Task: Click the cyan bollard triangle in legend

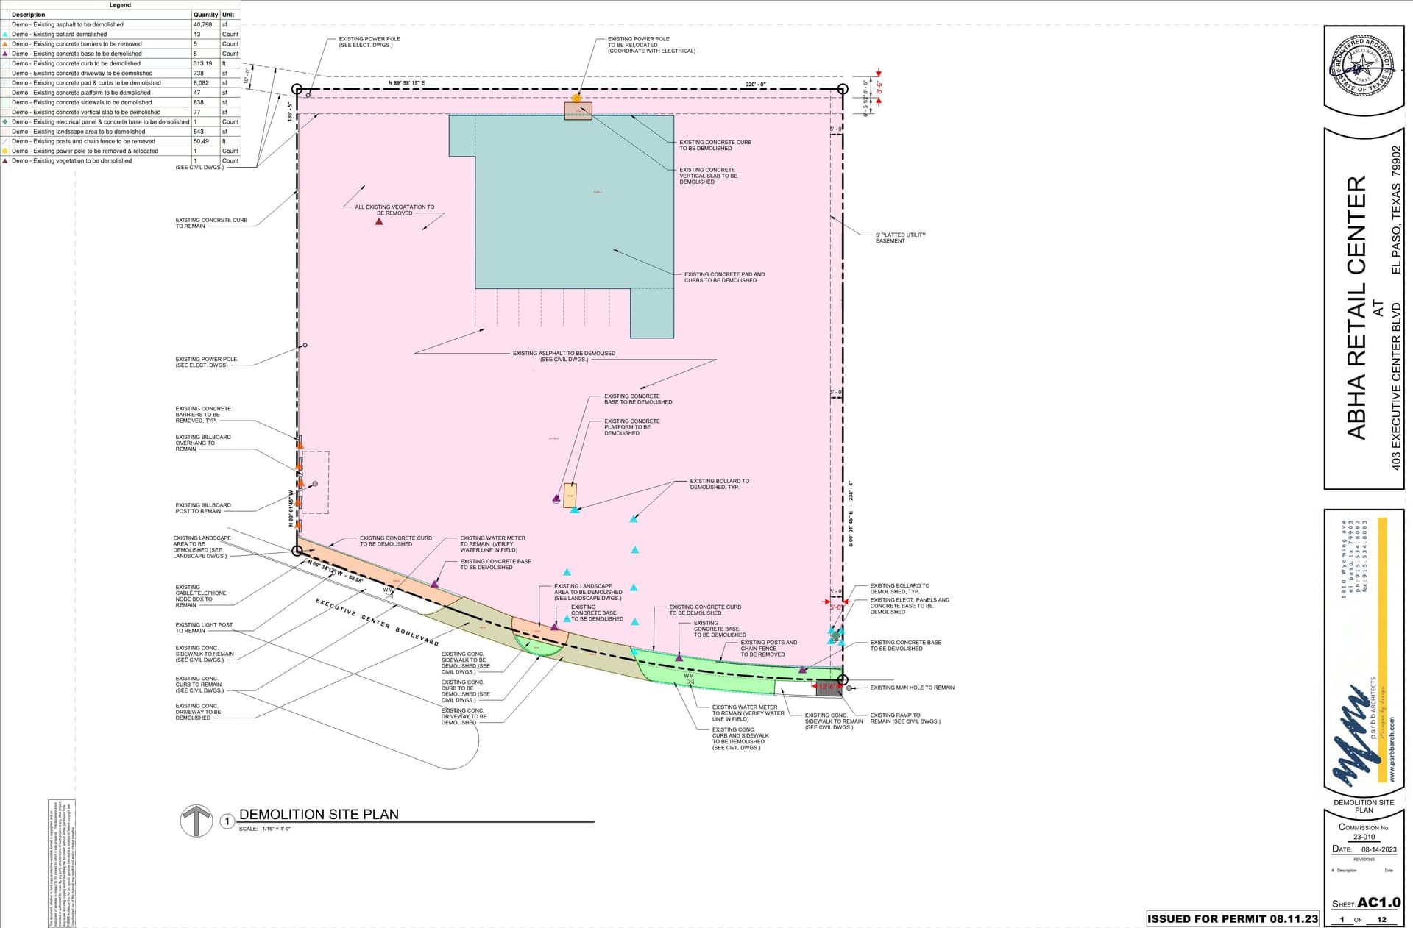Action: click(5, 35)
